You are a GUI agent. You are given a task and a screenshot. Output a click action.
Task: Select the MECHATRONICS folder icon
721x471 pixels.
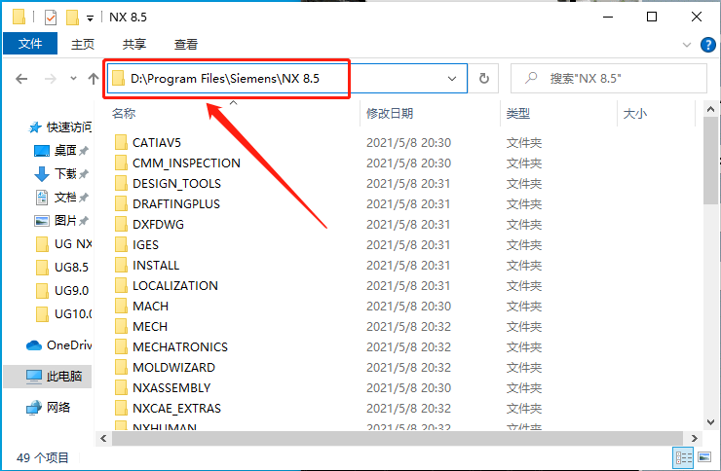pyautogui.click(x=121, y=346)
